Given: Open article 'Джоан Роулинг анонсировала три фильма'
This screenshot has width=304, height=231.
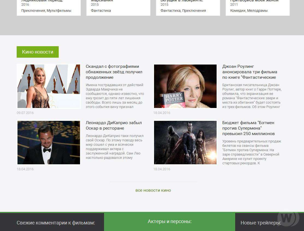Looking at the screenshot, I should point(250,72).
